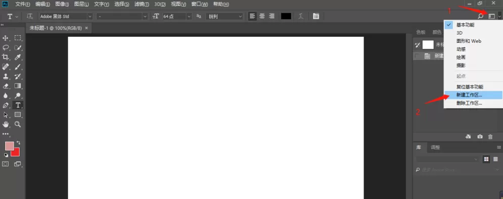Click the black text color swatch

pos(286,16)
